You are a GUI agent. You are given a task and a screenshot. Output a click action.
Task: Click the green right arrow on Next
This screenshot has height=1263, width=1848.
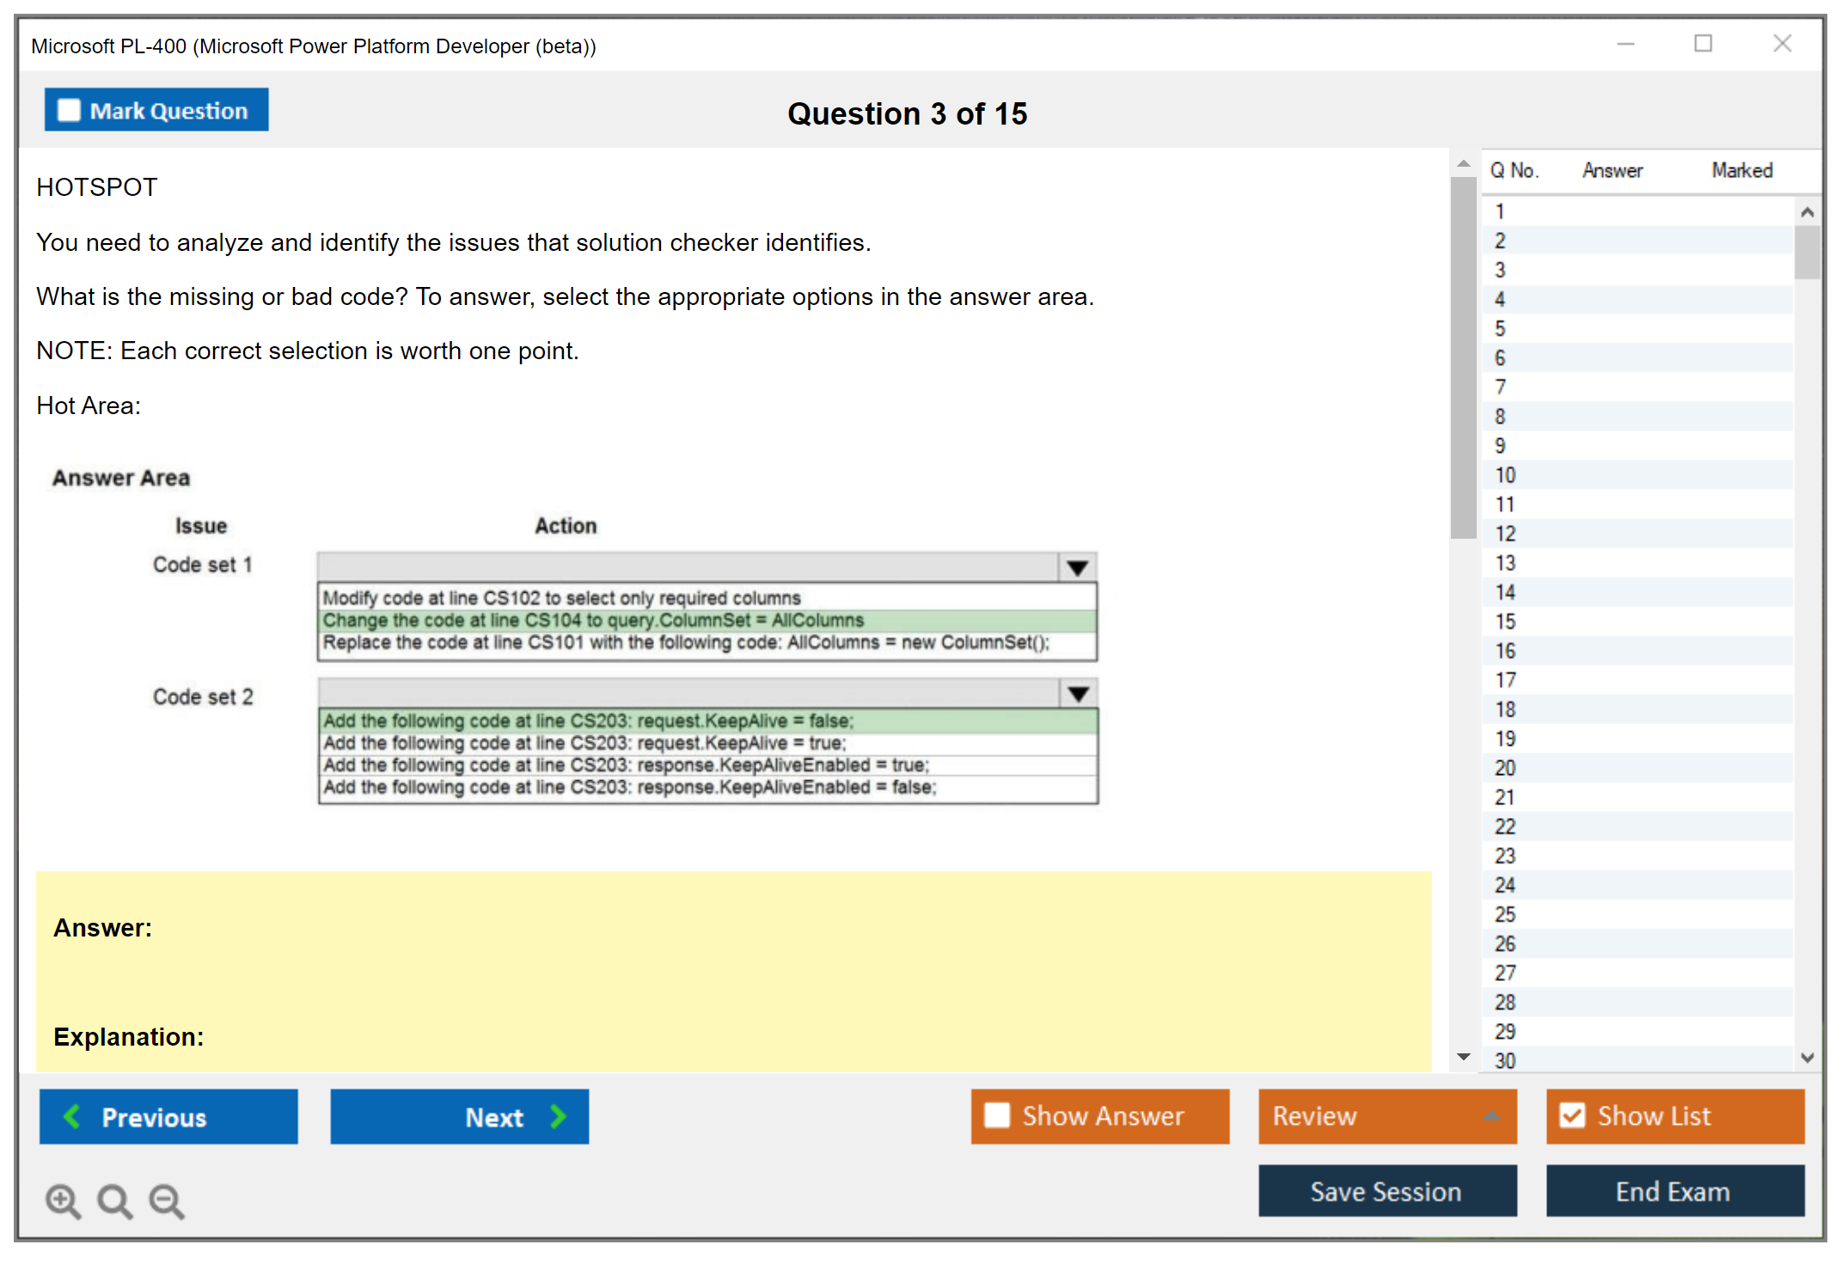click(x=559, y=1117)
